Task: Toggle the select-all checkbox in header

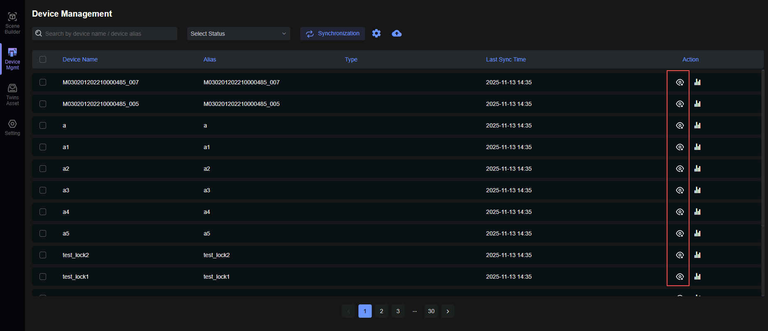Action: point(43,59)
